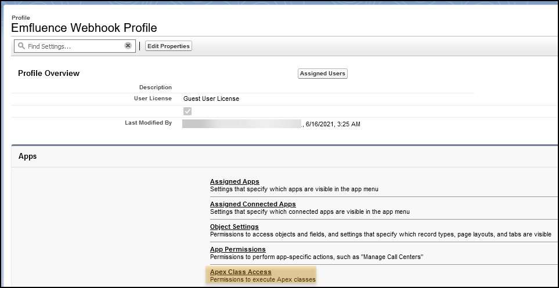Go to Object Settings
559x288 pixels.
235,227
